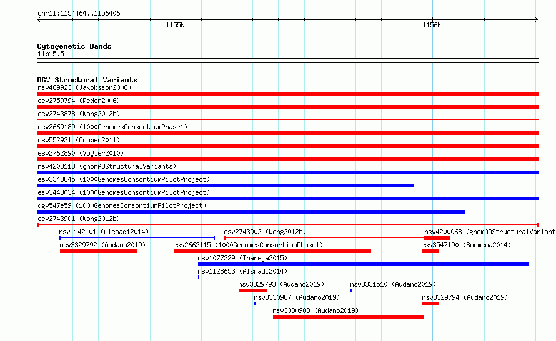Select the red bar under esv2759794
This screenshot has width=556, height=341.
(x=287, y=107)
